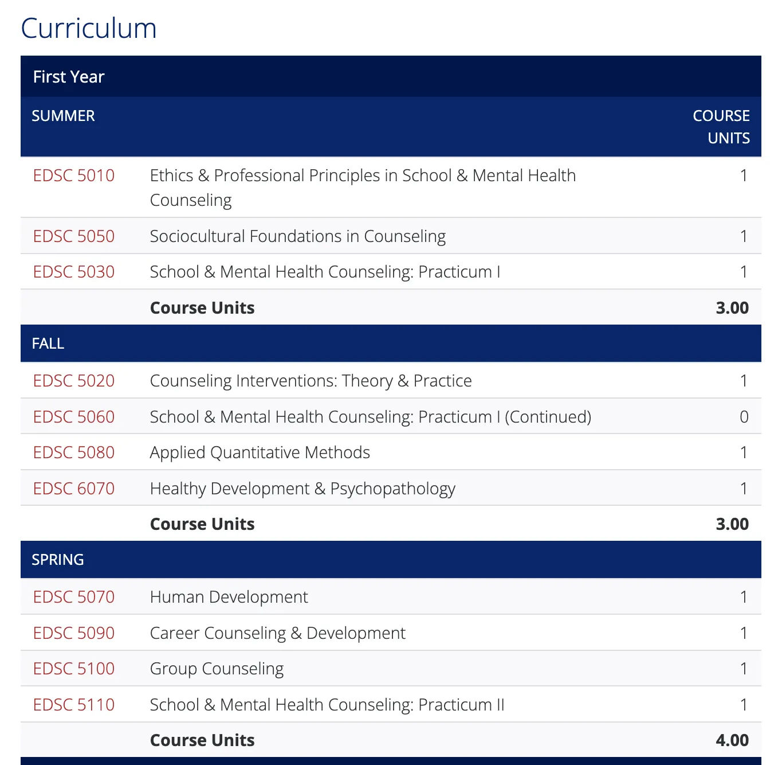Click the EDSC 5050 course code

click(74, 236)
